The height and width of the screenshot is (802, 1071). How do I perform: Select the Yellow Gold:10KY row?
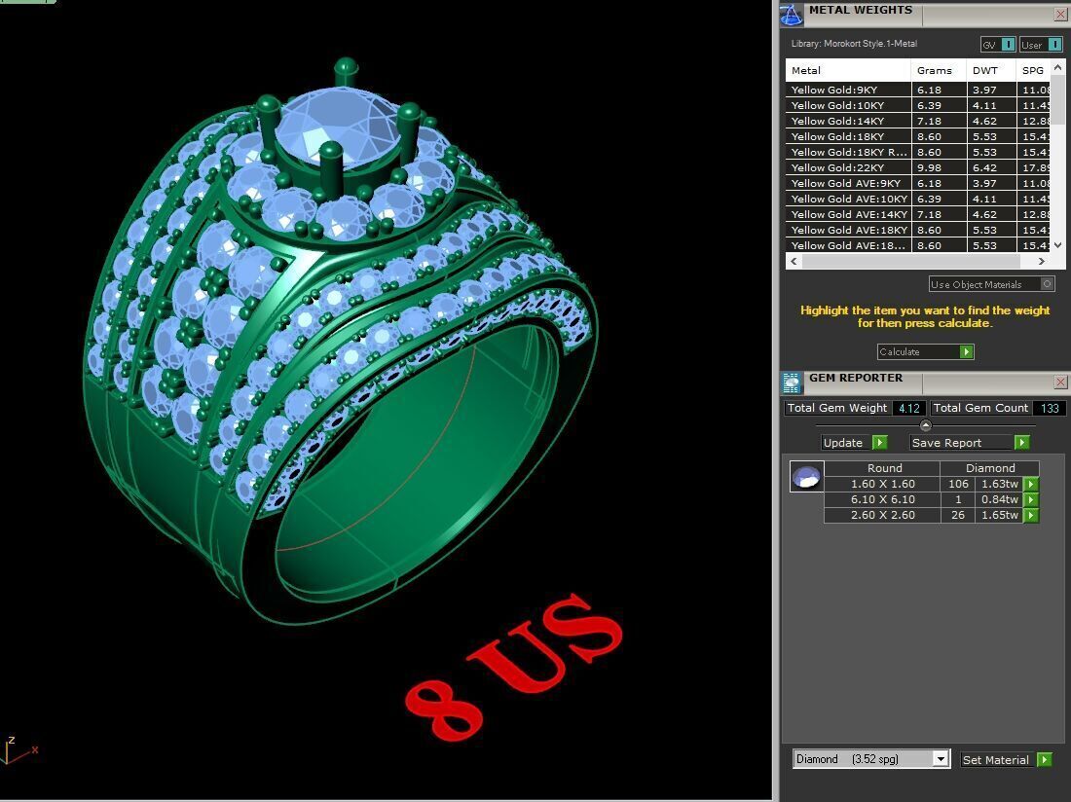point(917,105)
